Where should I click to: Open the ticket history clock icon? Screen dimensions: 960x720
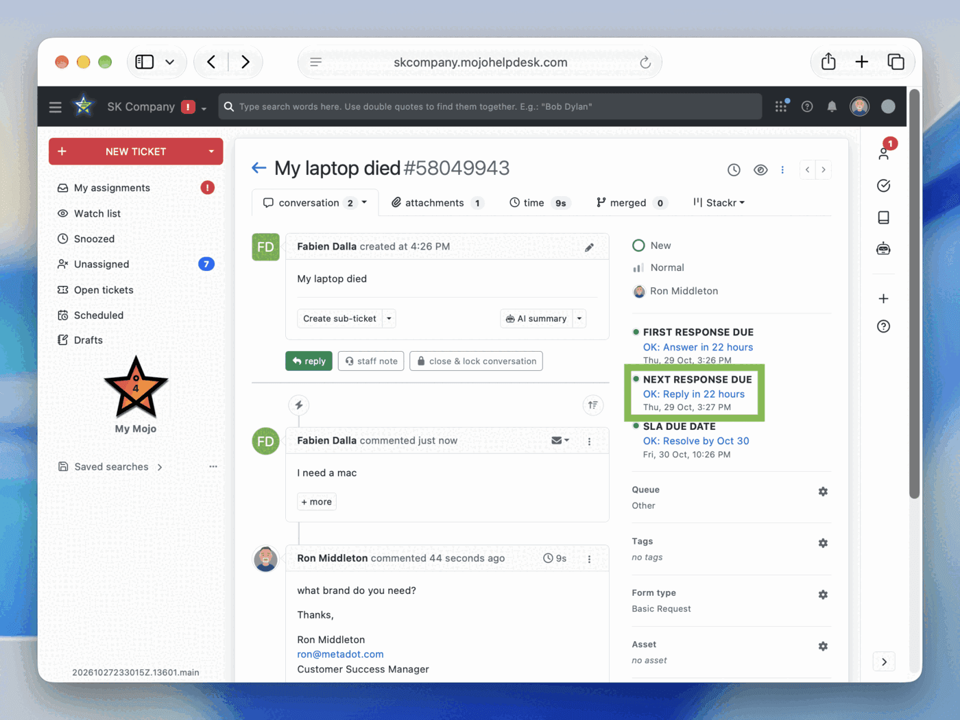(734, 170)
